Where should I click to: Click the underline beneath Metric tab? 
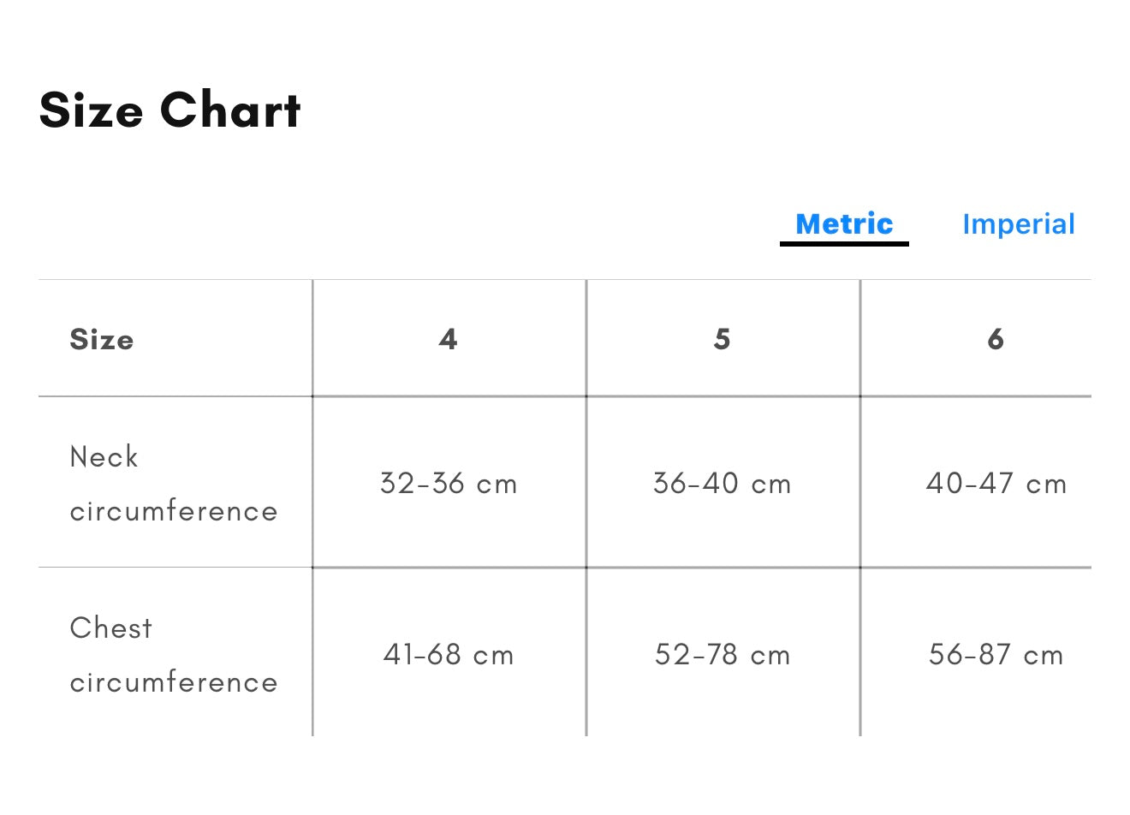[x=844, y=244]
